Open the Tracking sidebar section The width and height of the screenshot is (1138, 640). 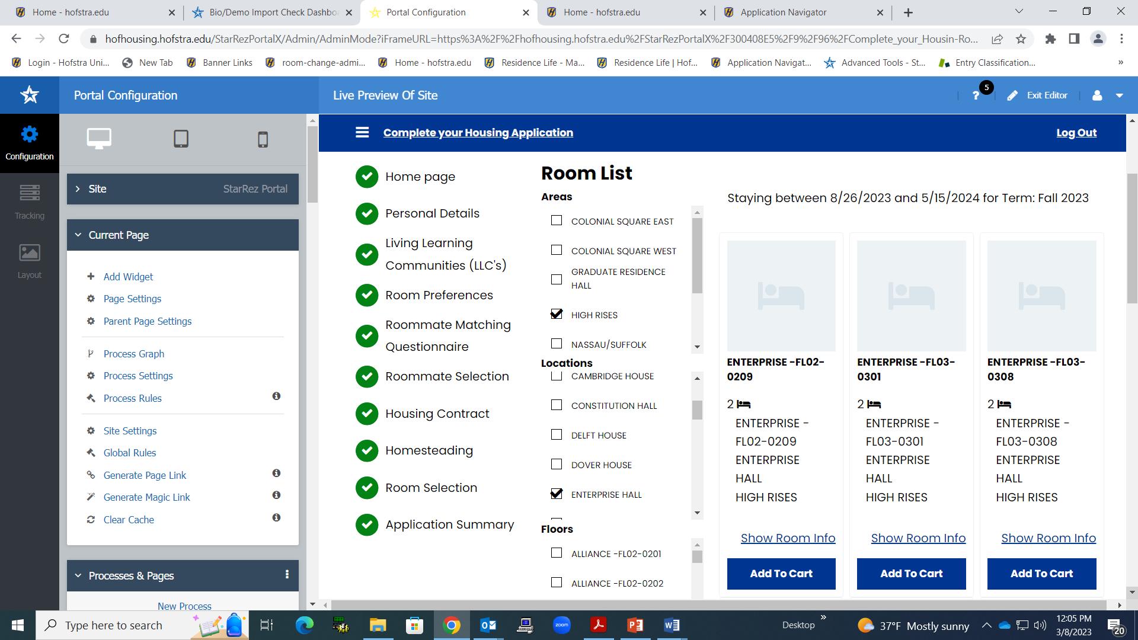coord(29,201)
